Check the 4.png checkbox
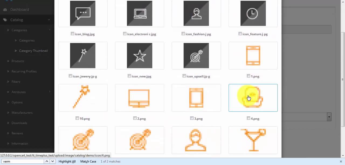This screenshot has height=165, width=345. [249, 118]
